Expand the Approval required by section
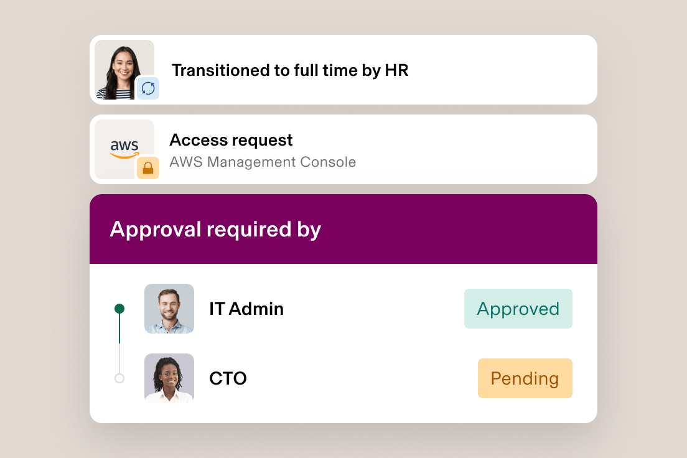 click(x=343, y=229)
